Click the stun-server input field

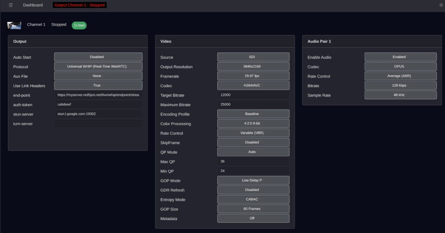(x=98, y=114)
